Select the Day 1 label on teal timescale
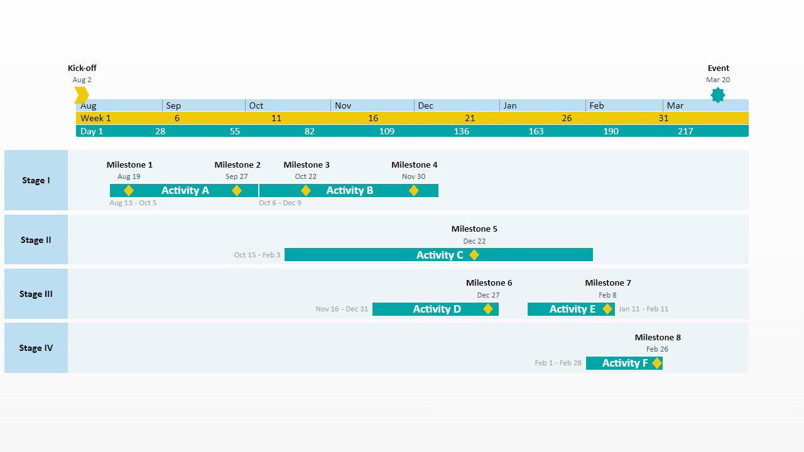 [92, 131]
